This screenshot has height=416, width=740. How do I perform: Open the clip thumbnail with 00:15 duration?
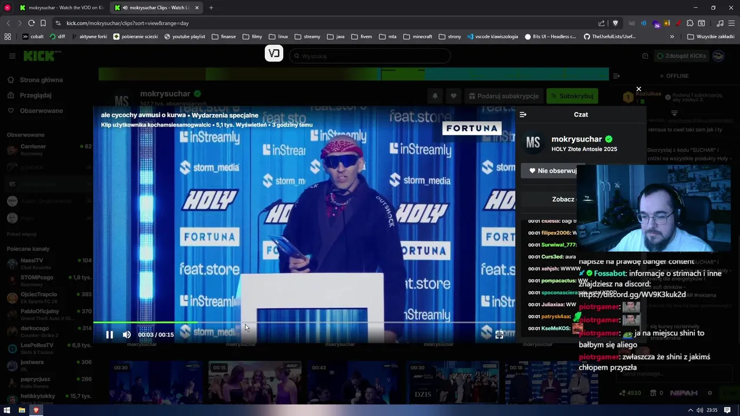point(255,382)
